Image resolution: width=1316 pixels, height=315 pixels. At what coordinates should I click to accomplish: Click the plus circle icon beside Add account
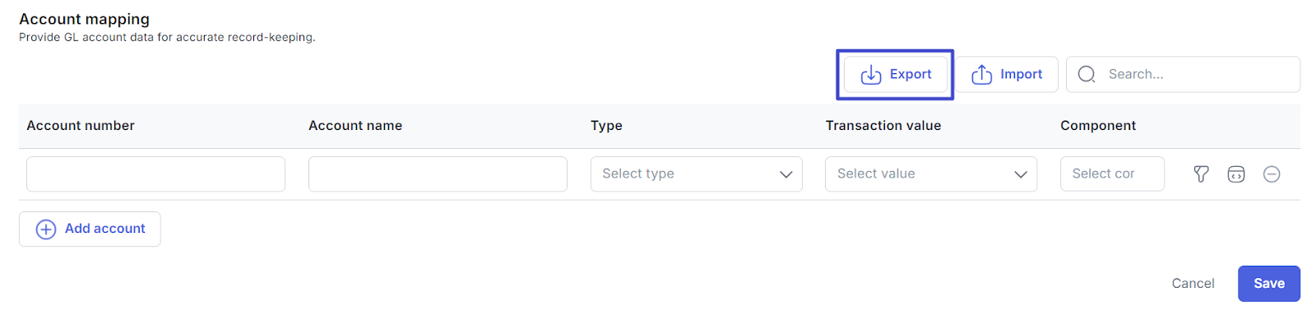(x=46, y=229)
